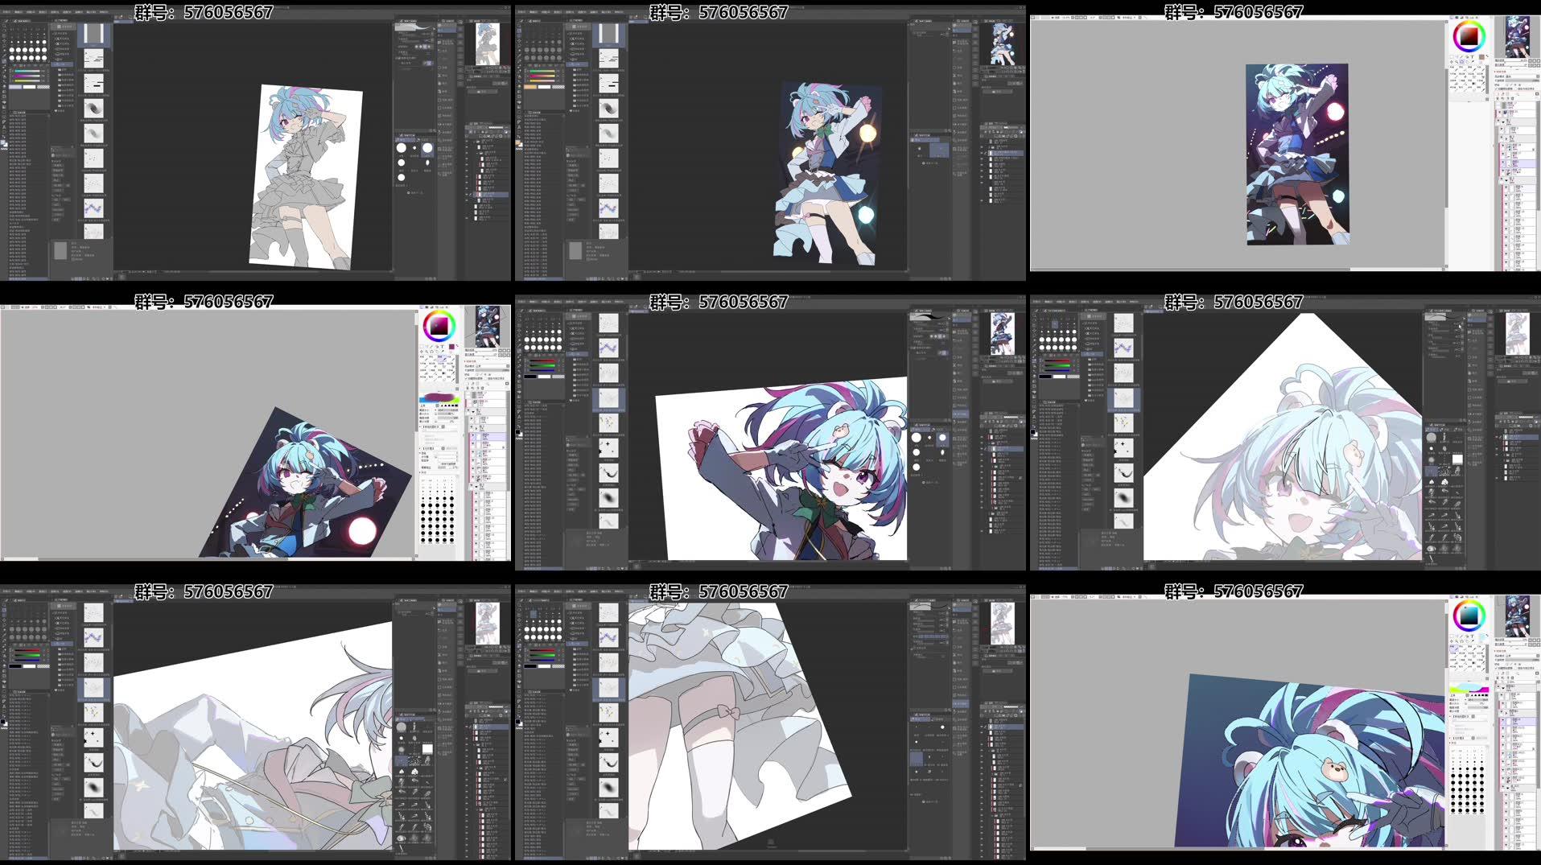1541x865 pixels.
Task: Adjust the red RGB slider in center screenshot
Action: click(542, 360)
